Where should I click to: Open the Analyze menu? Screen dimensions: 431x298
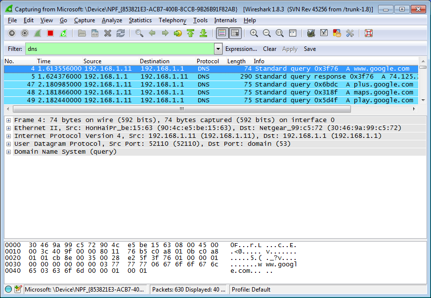112,20
